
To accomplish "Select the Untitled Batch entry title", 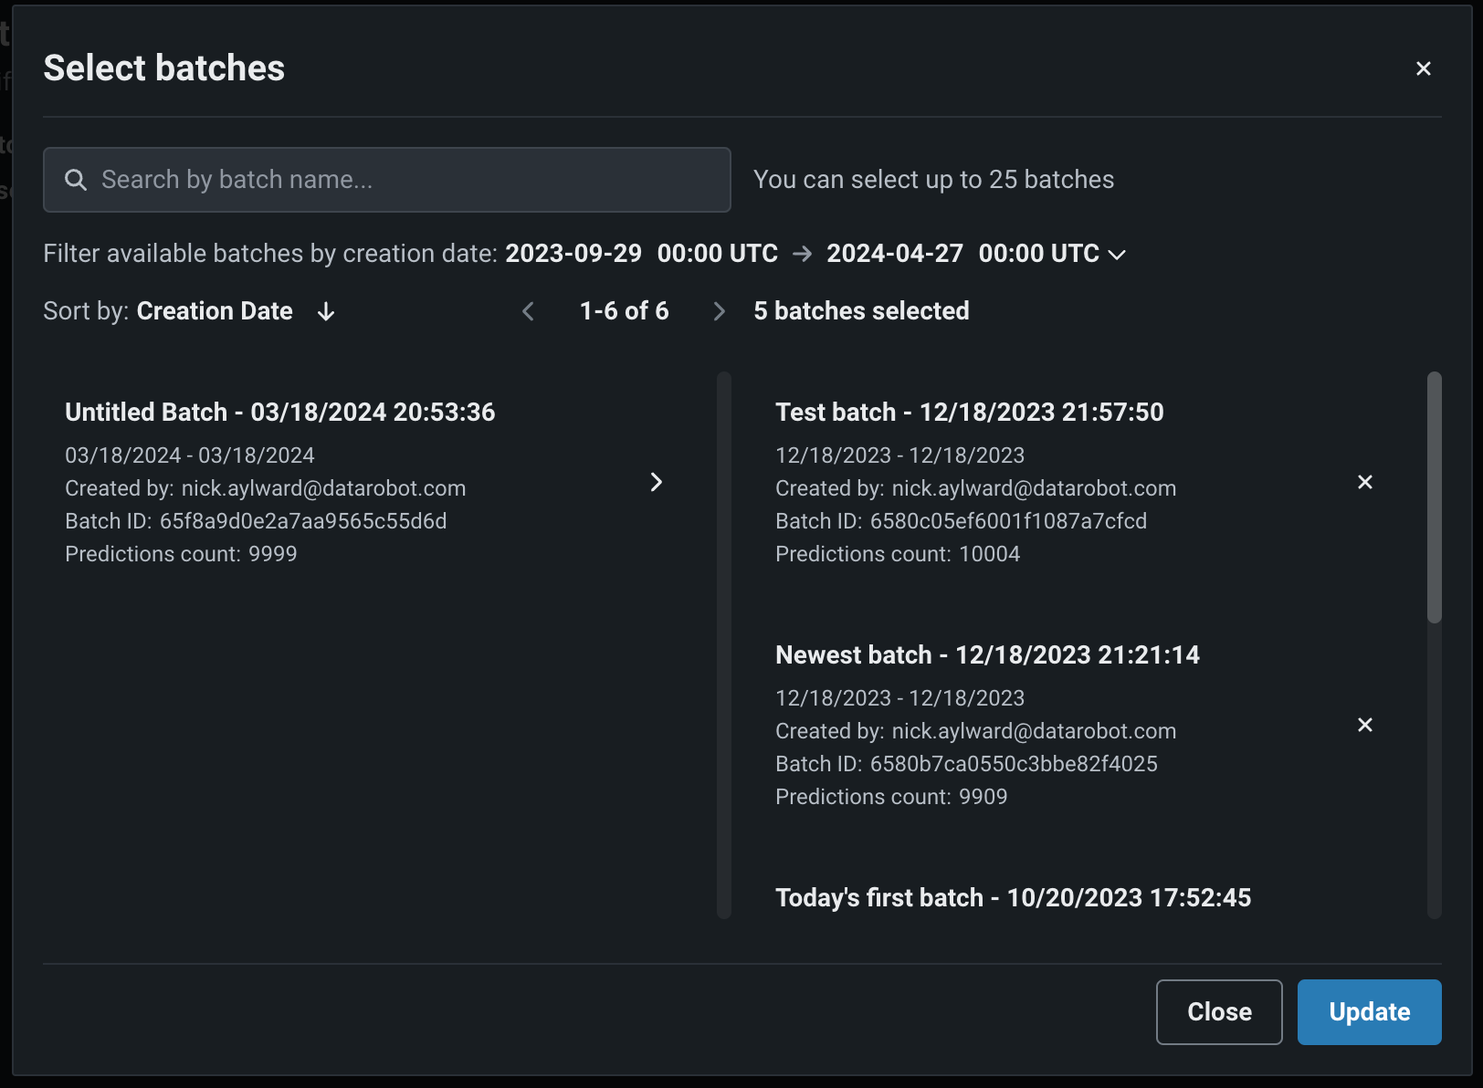I will click(279, 413).
